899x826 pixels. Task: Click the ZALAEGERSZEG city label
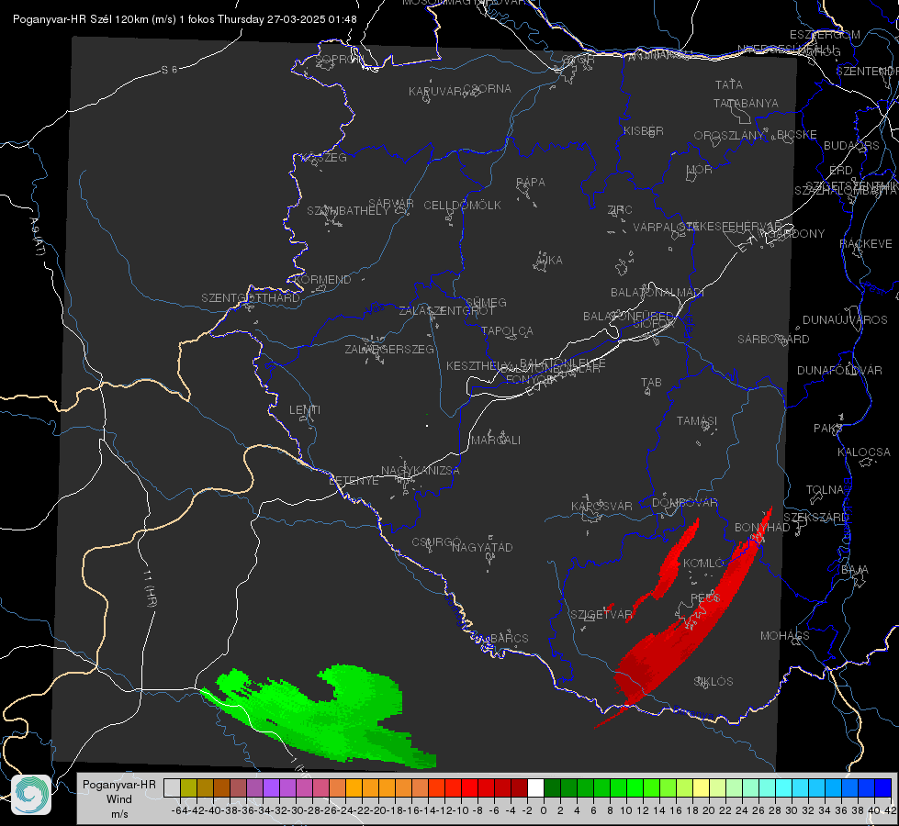click(x=389, y=349)
